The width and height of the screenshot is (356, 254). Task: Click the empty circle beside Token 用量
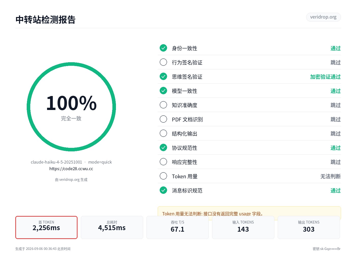pyautogui.click(x=163, y=176)
